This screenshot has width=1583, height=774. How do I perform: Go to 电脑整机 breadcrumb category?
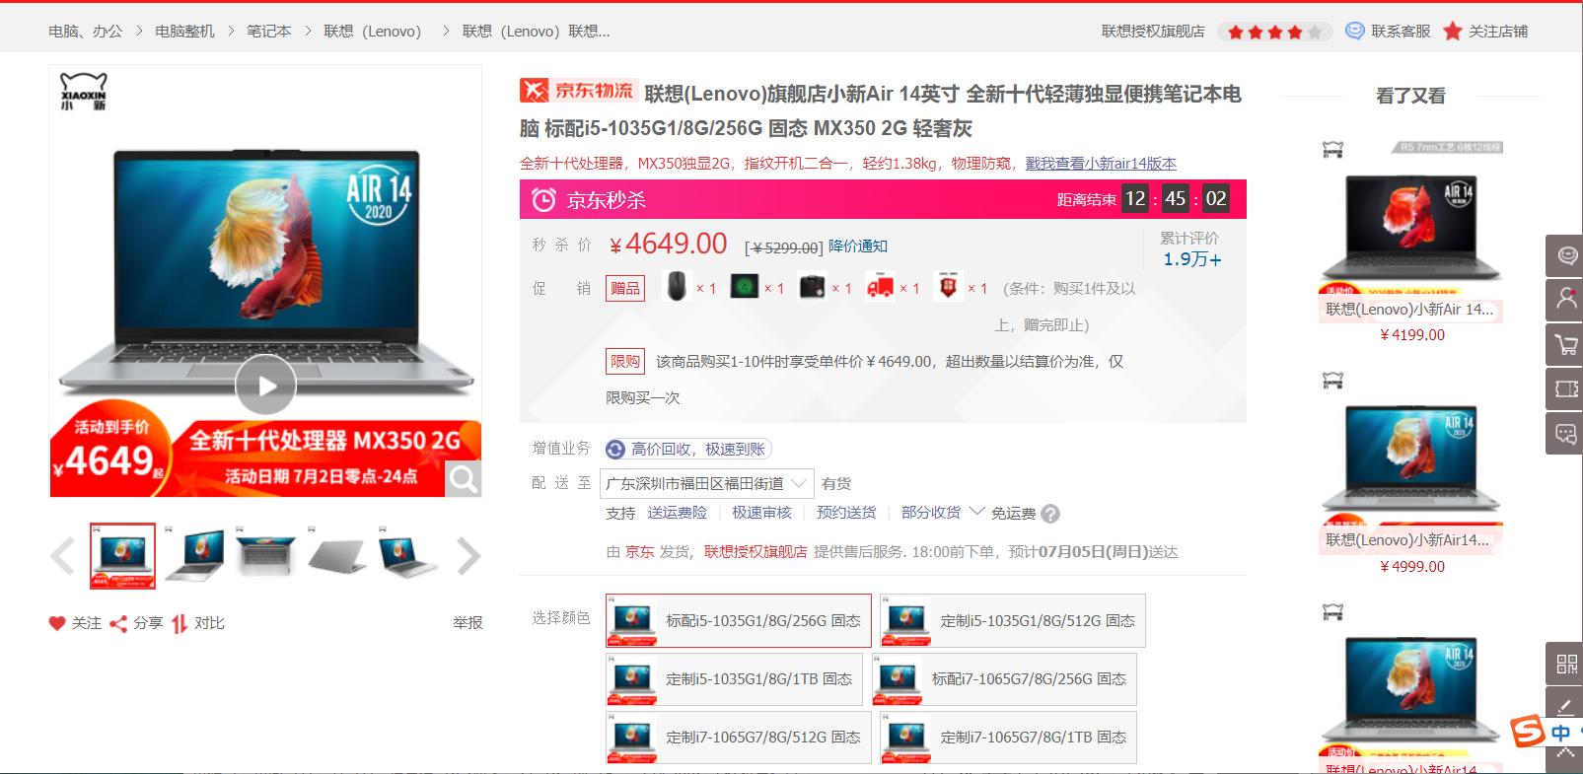(x=184, y=32)
